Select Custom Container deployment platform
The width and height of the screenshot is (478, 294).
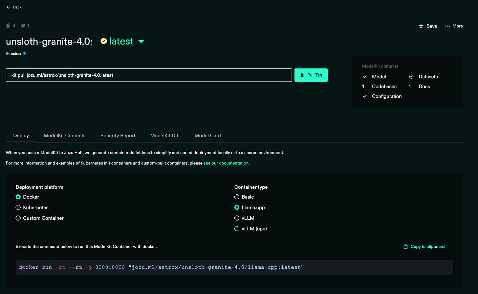pyautogui.click(x=18, y=218)
